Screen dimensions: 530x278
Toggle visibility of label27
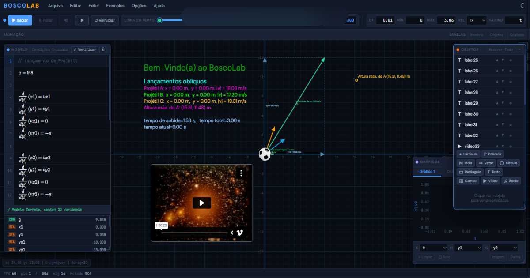pyautogui.click(x=511, y=82)
